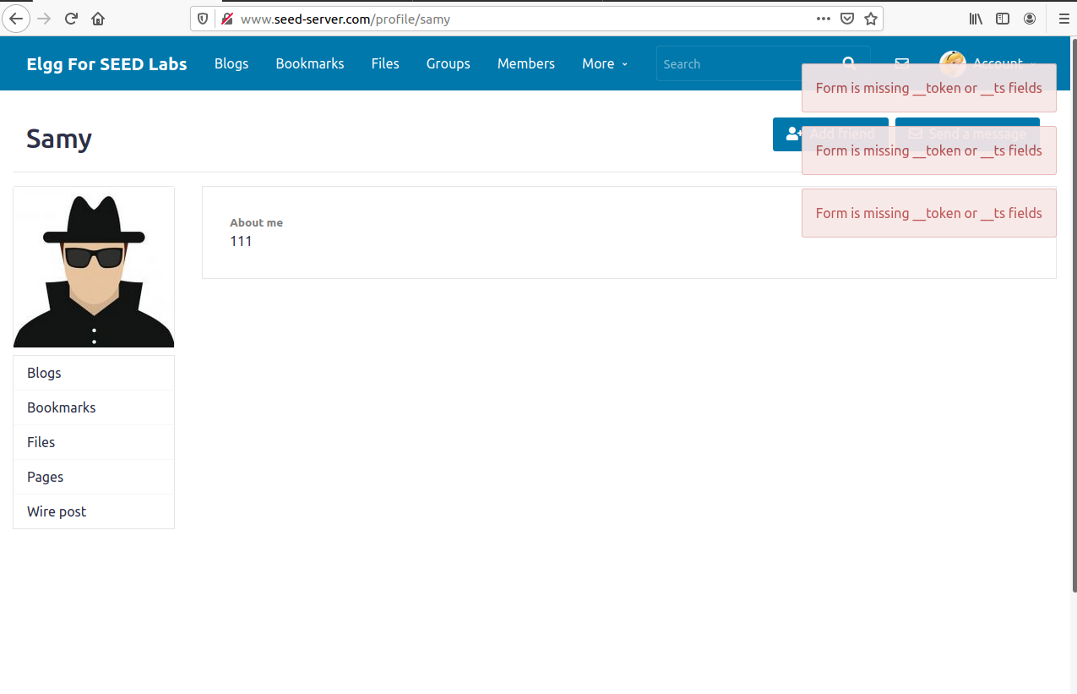Screen dimensions: 1077x694
Task: Reload the current page
Action: pos(71,19)
